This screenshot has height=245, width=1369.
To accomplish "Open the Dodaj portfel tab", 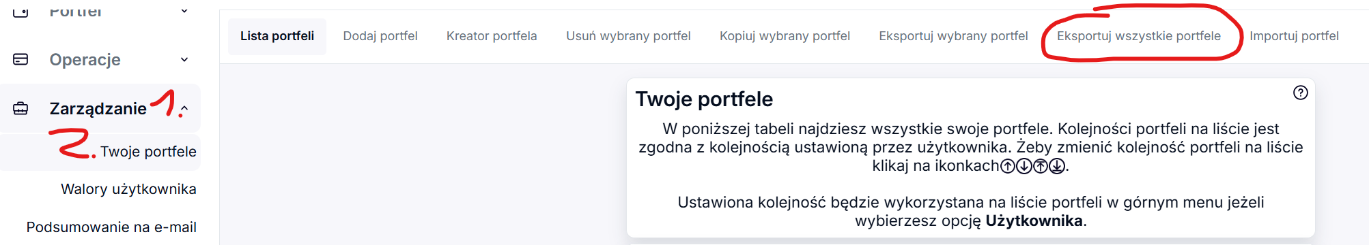I will pos(380,36).
